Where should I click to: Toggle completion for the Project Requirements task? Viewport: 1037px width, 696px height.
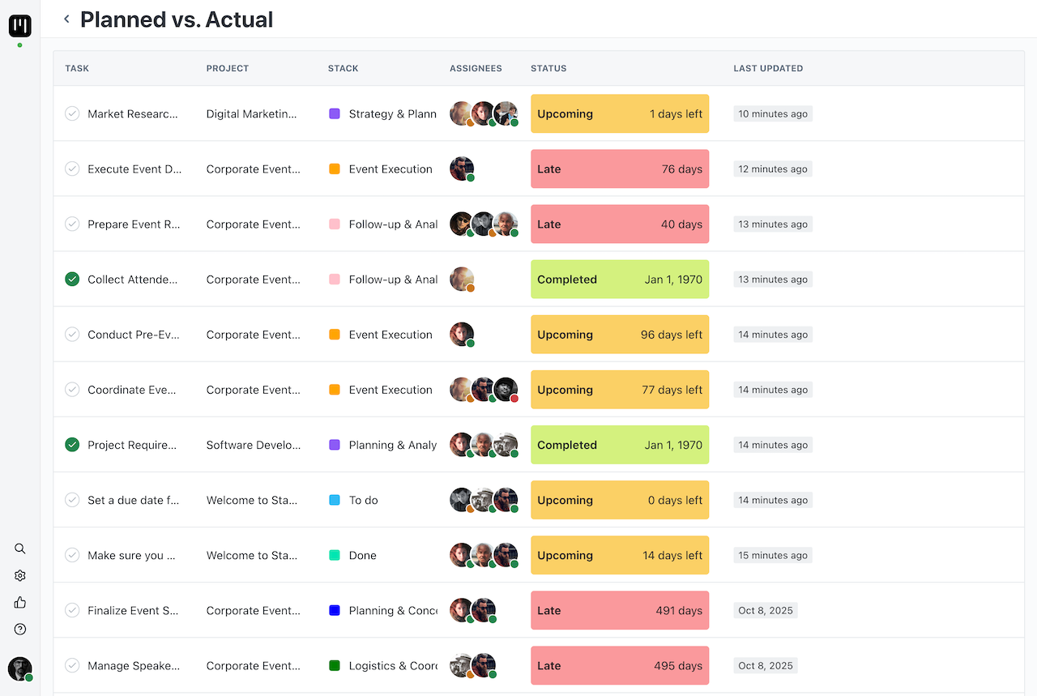(72, 445)
